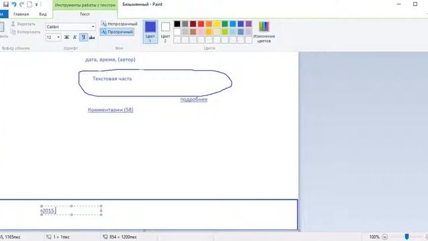The image size is (428, 241).
Task: Toggle underline Ч formatting
Action: point(83,37)
